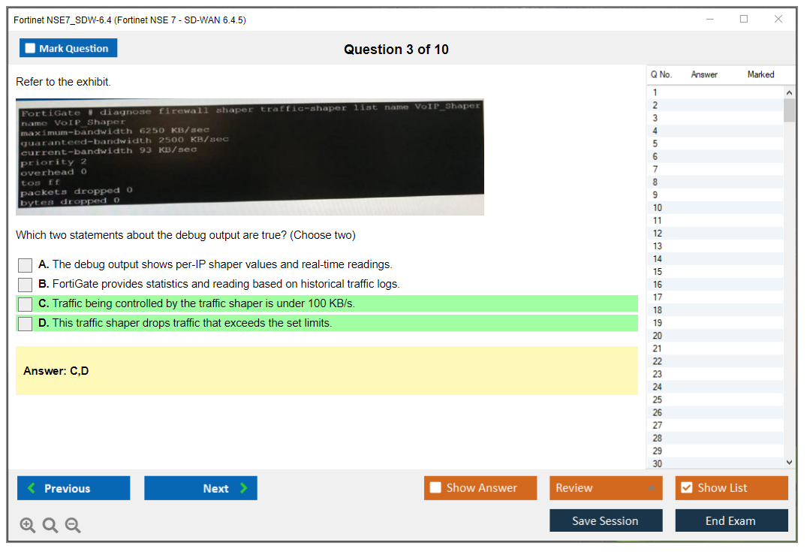Select answer option A checkbox
Image resolution: width=807 pixels, height=552 pixels.
tap(26, 265)
